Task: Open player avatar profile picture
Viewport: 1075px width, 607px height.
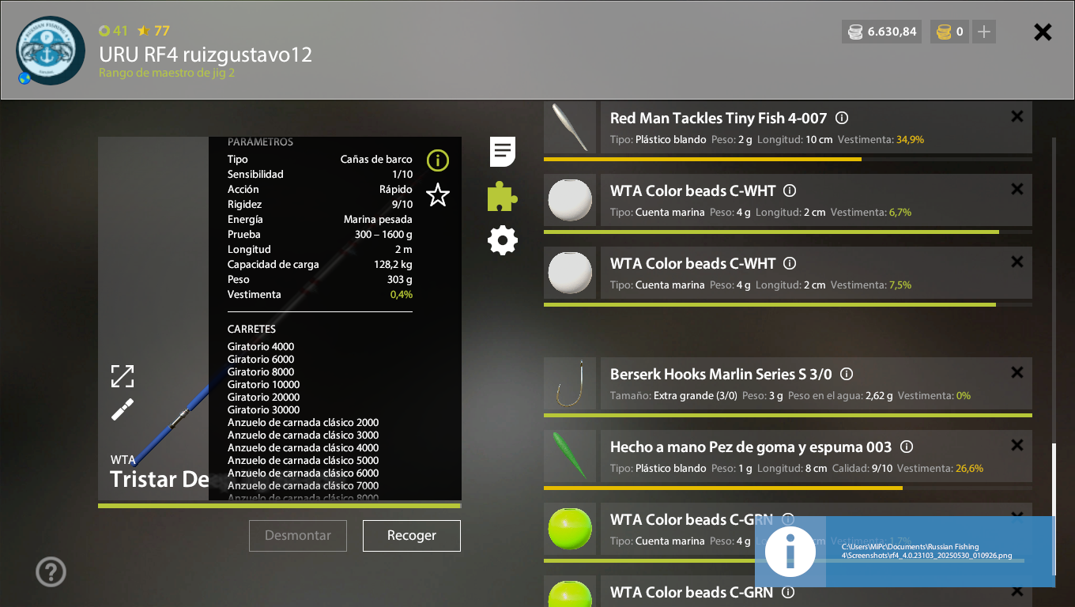Action: click(51, 51)
